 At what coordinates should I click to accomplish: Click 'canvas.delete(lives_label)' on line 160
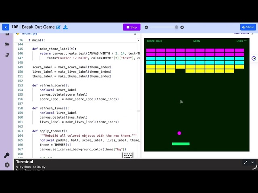click(x=64, y=117)
